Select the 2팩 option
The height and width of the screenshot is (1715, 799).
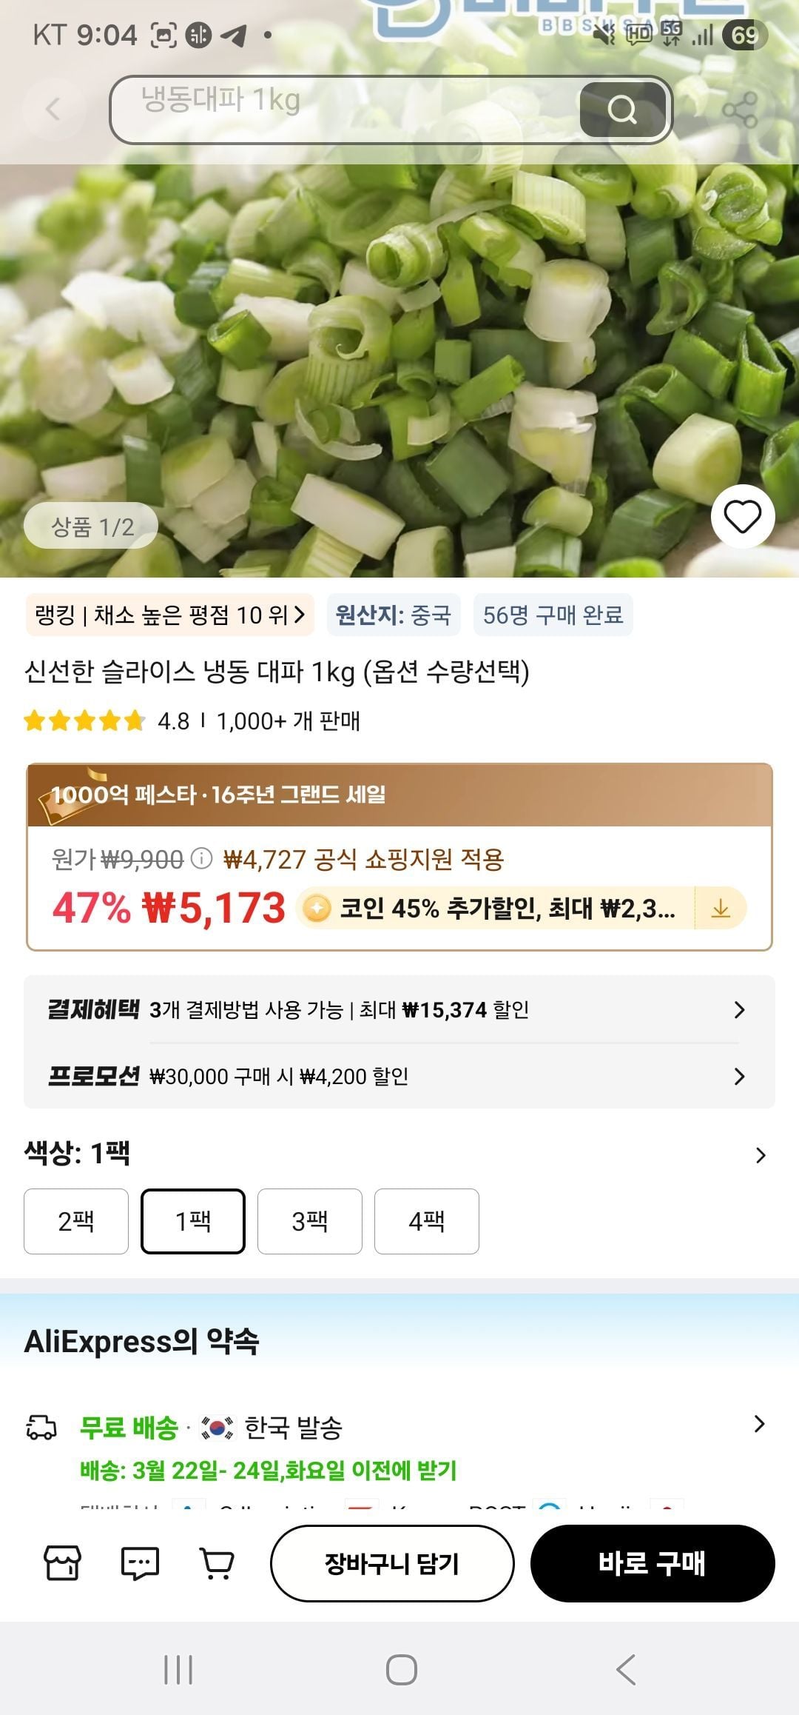click(x=76, y=1221)
